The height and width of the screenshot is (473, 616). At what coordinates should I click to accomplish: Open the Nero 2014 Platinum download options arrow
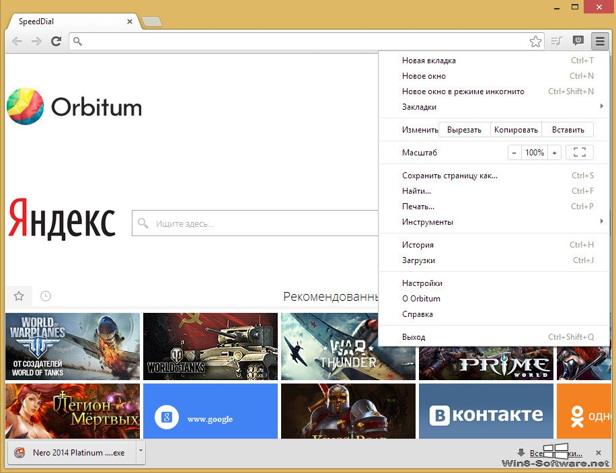(x=141, y=453)
